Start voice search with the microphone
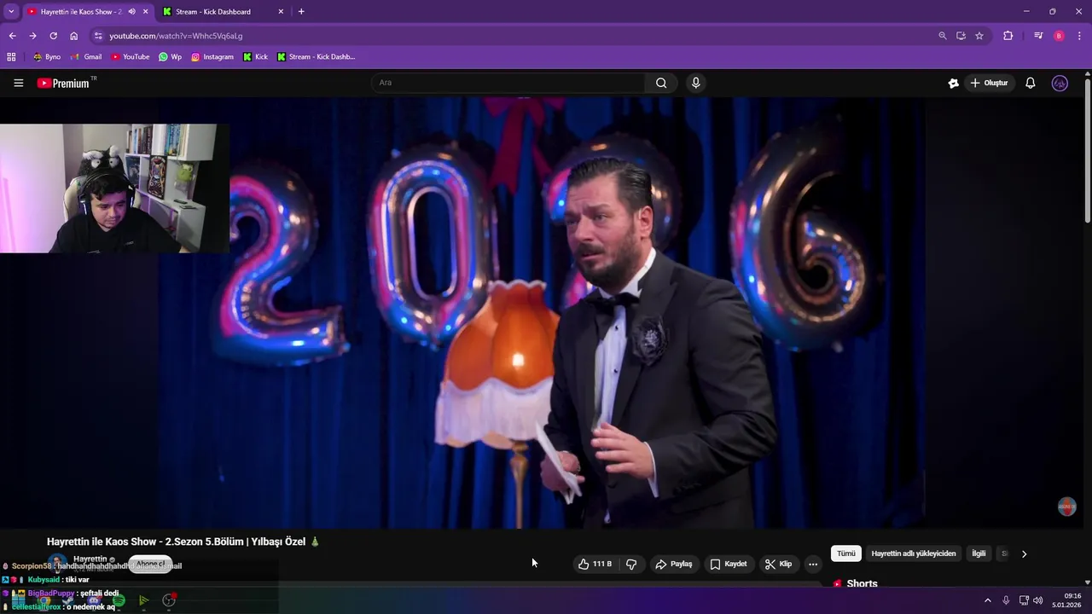Screen dimensions: 1092x614 [696, 83]
